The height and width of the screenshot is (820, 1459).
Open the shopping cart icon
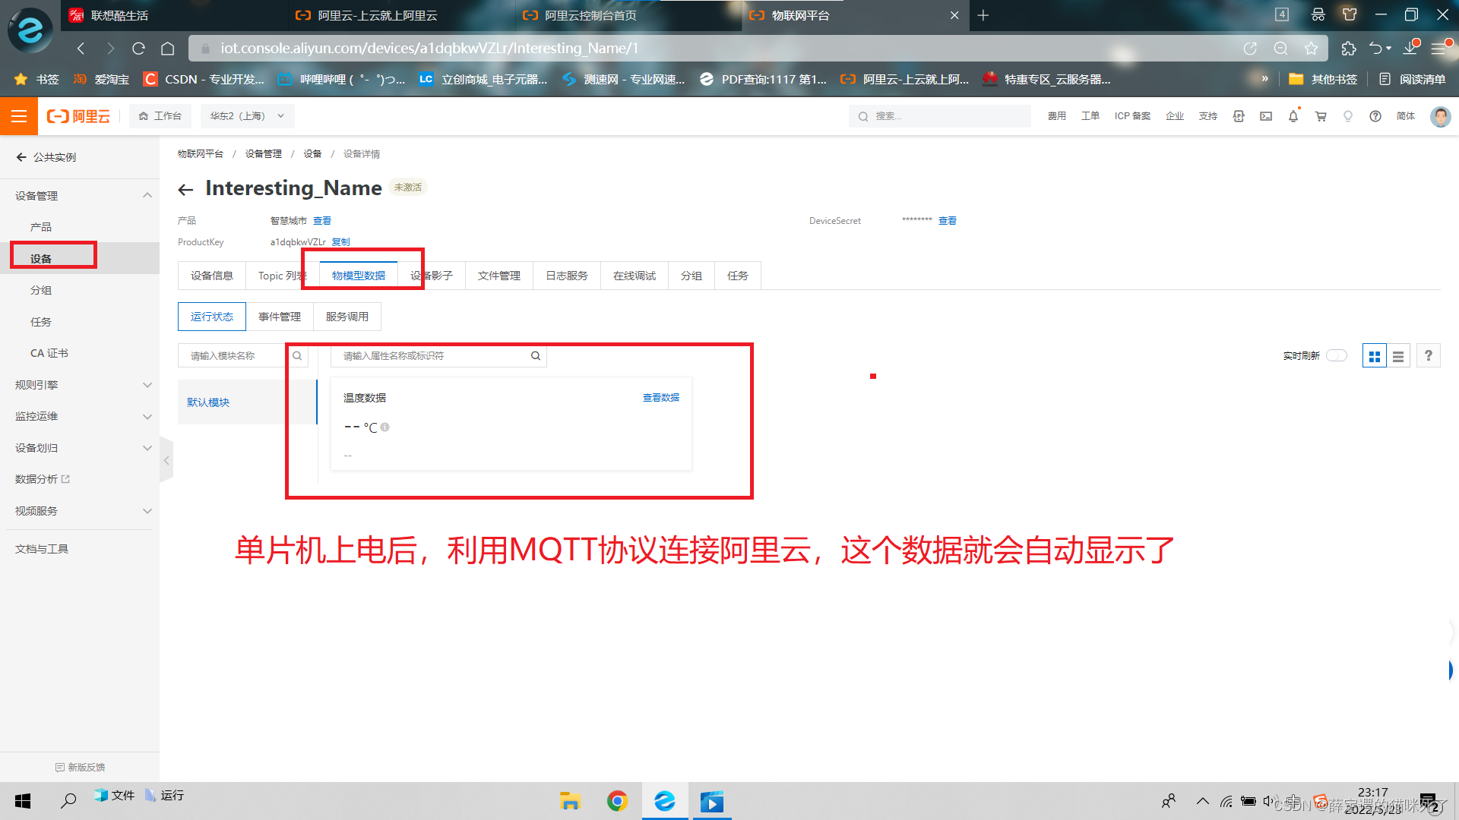coord(1321,116)
